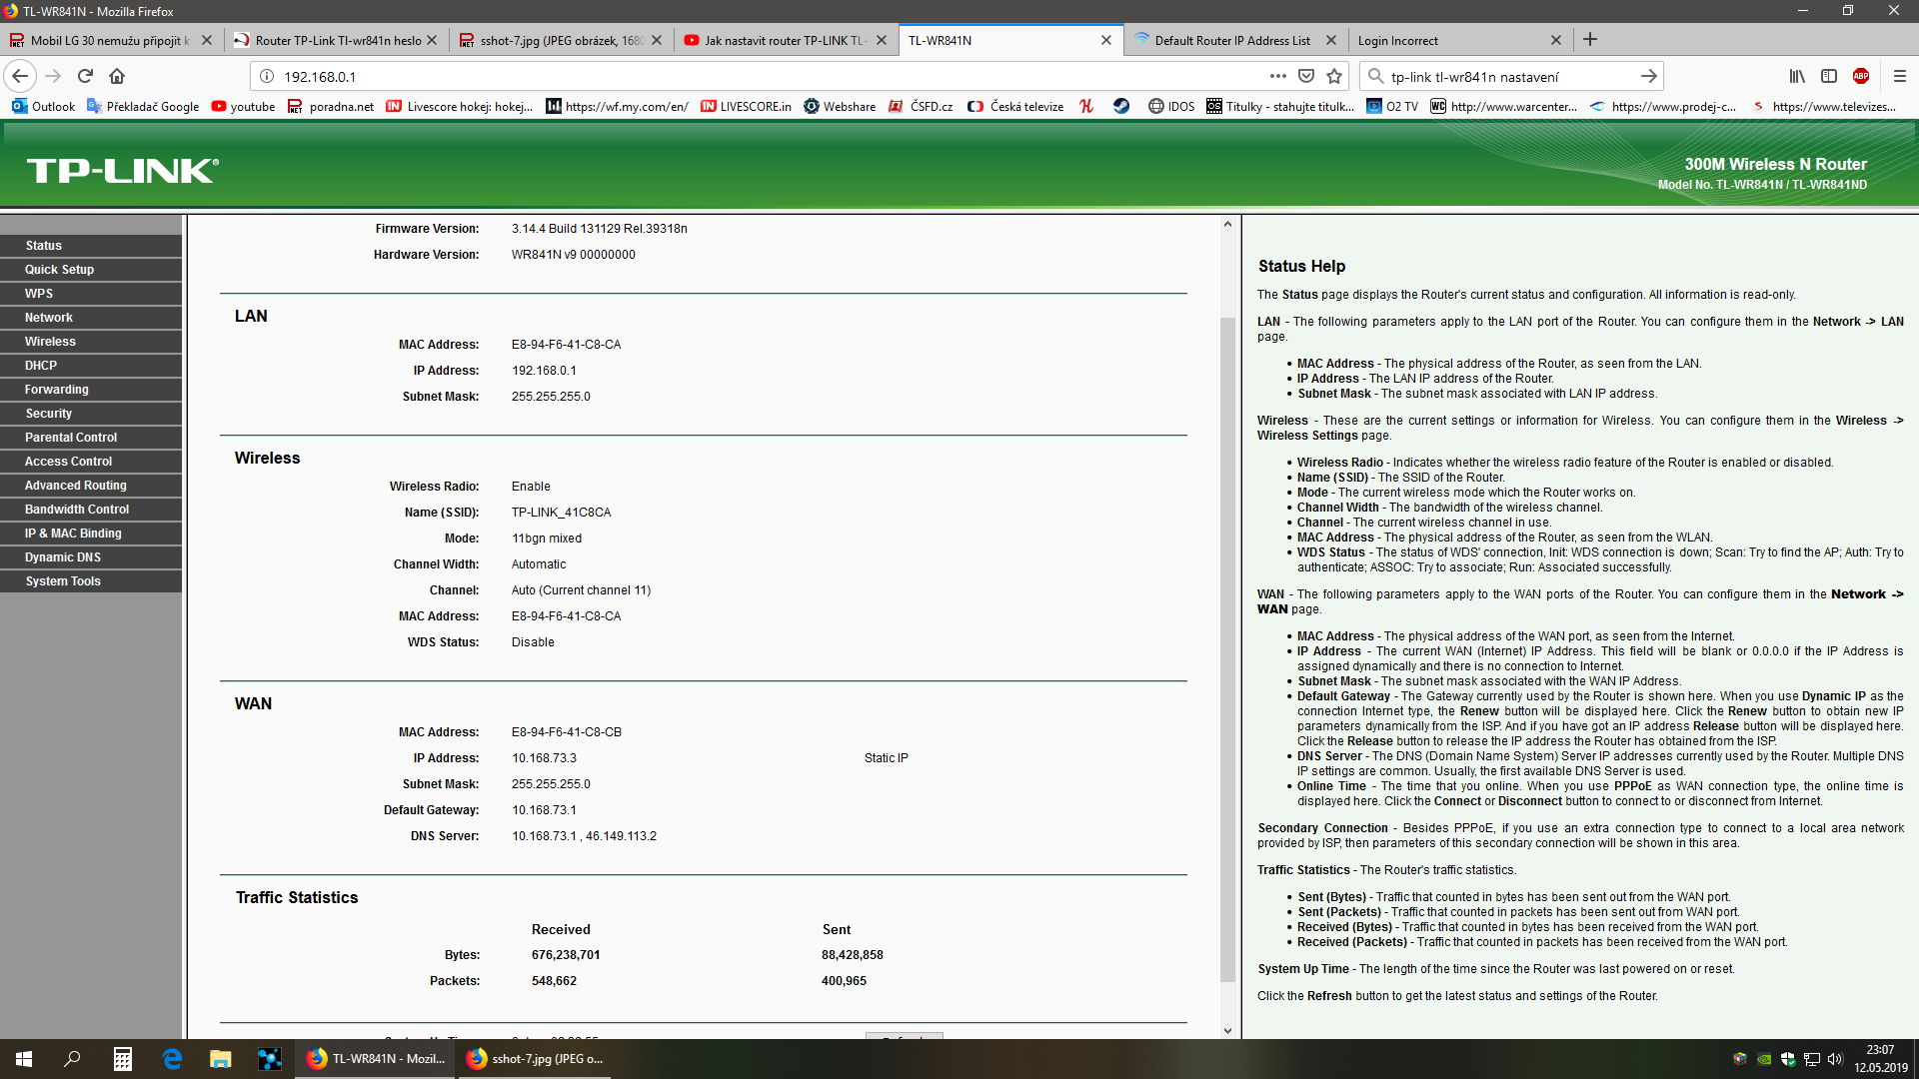The height and width of the screenshot is (1079, 1919).
Task: Click the Adblock Plus extension icon
Action: 1861,76
